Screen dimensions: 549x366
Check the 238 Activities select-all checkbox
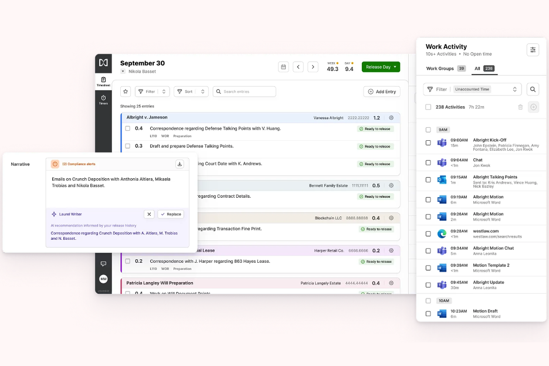pyautogui.click(x=429, y=107)
